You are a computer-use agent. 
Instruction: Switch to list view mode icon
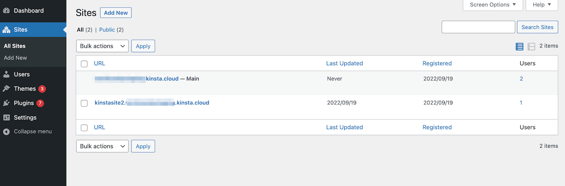[519, 47]
